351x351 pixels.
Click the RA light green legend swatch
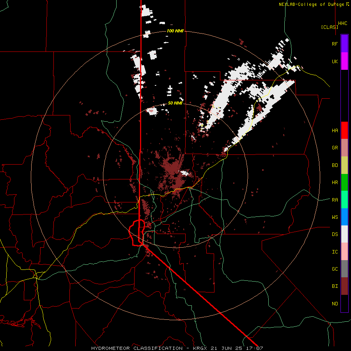point(344,200)
